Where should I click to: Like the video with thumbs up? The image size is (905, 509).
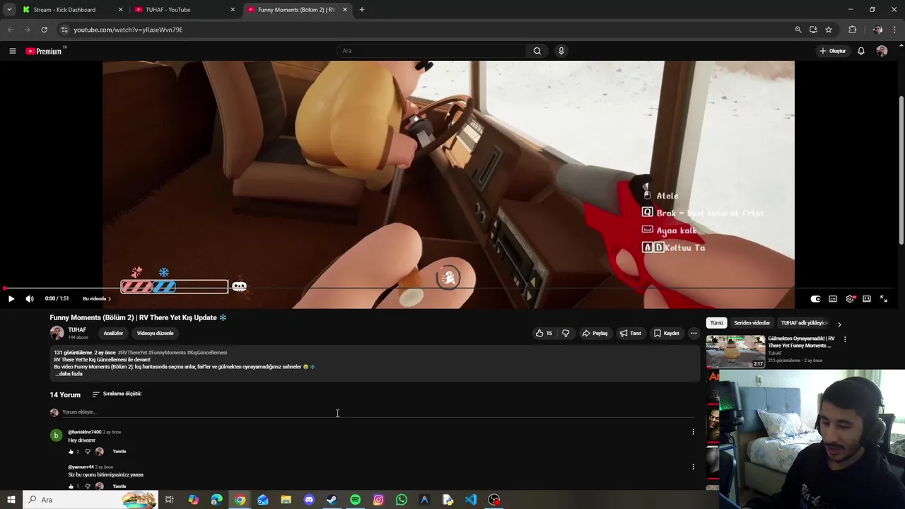pos(544,333)
